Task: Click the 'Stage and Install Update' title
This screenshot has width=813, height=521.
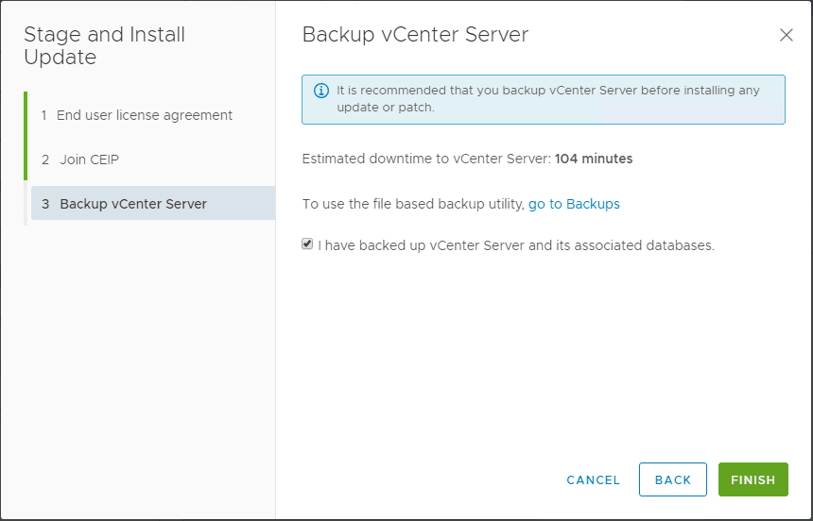Action: click(104, 46)
